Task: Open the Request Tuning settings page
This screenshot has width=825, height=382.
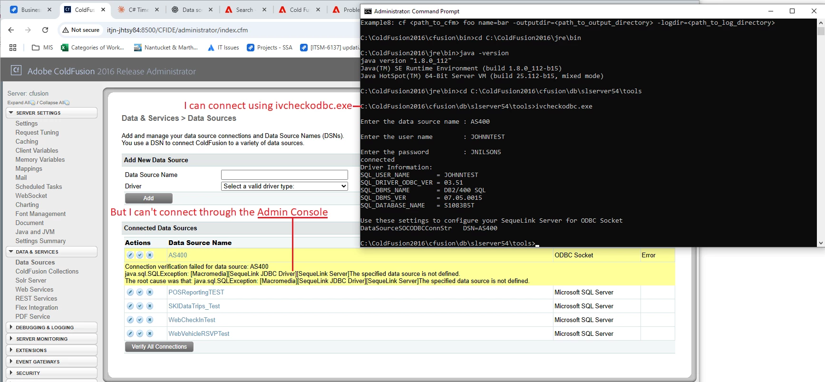Action: click(x=37, y=133)
